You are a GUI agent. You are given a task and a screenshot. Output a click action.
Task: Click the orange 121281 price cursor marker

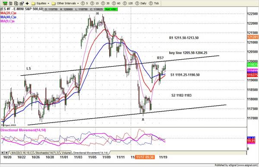pos(253,37)
